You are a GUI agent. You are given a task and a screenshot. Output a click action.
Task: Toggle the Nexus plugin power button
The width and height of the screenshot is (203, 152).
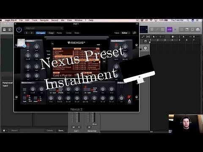(19, 30)
